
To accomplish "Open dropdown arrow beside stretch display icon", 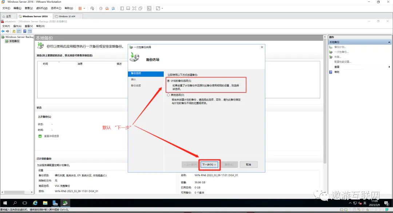I will (162, 8).
